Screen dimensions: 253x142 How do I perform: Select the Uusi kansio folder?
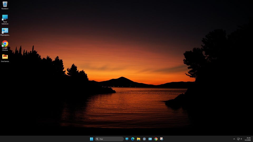coord(5,57)
